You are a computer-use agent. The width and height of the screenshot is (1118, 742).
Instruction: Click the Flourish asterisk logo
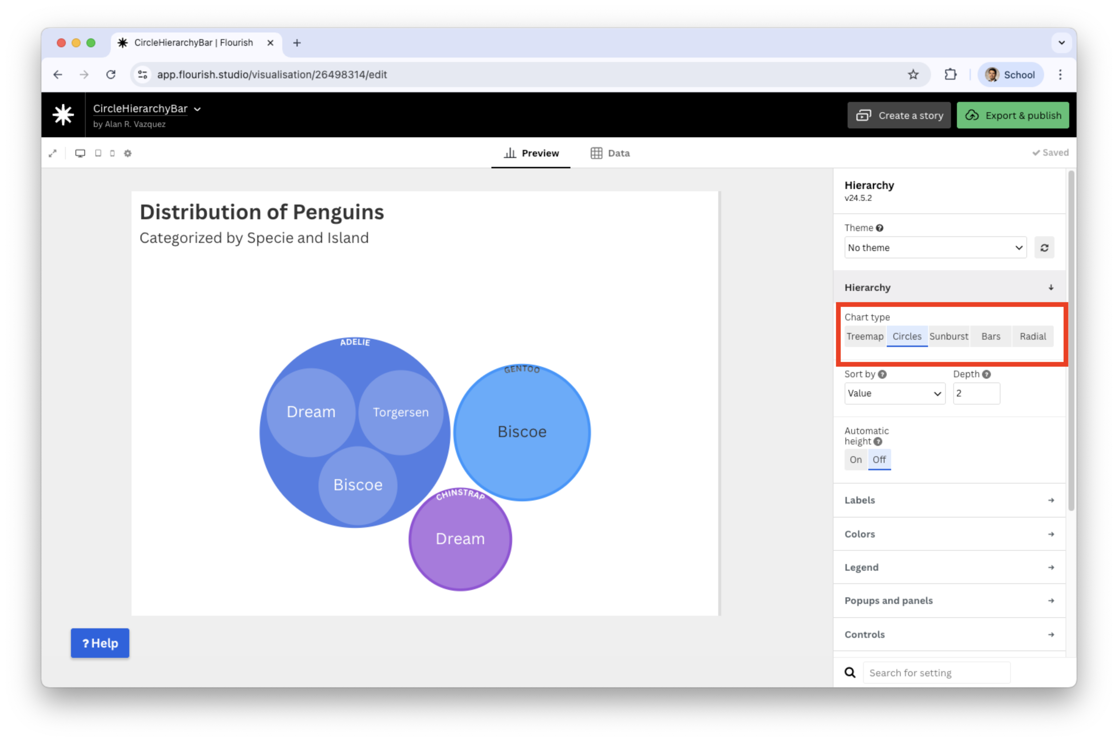(63, 115)
